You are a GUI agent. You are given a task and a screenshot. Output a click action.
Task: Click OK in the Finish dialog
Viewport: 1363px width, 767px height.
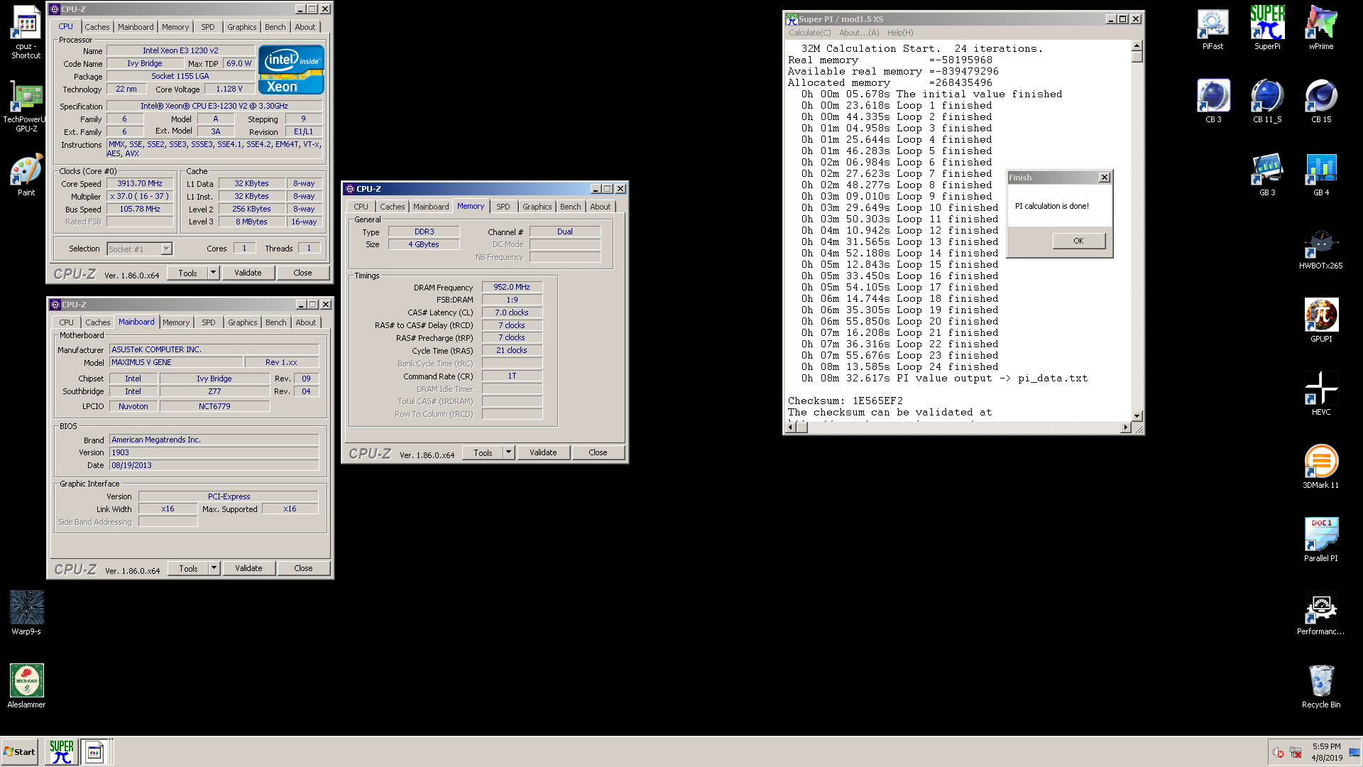1078,241
